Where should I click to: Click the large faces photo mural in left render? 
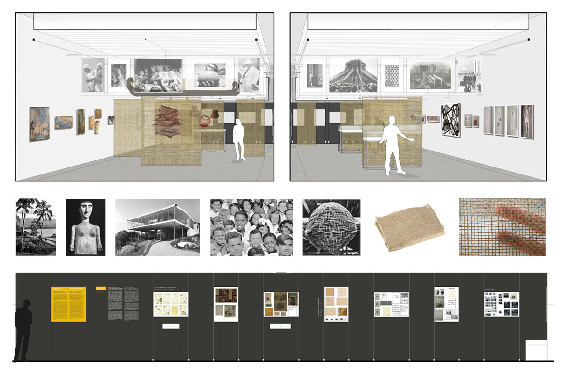(158, 75)
